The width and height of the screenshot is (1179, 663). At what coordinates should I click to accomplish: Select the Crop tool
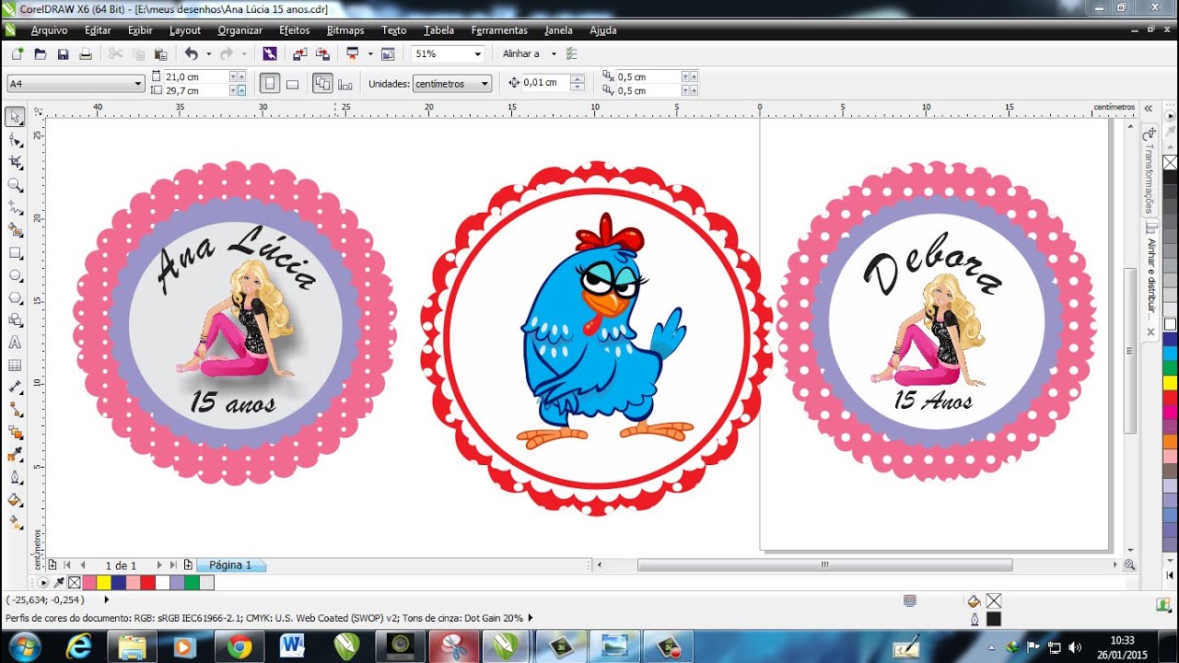click(x=15, y=162)
